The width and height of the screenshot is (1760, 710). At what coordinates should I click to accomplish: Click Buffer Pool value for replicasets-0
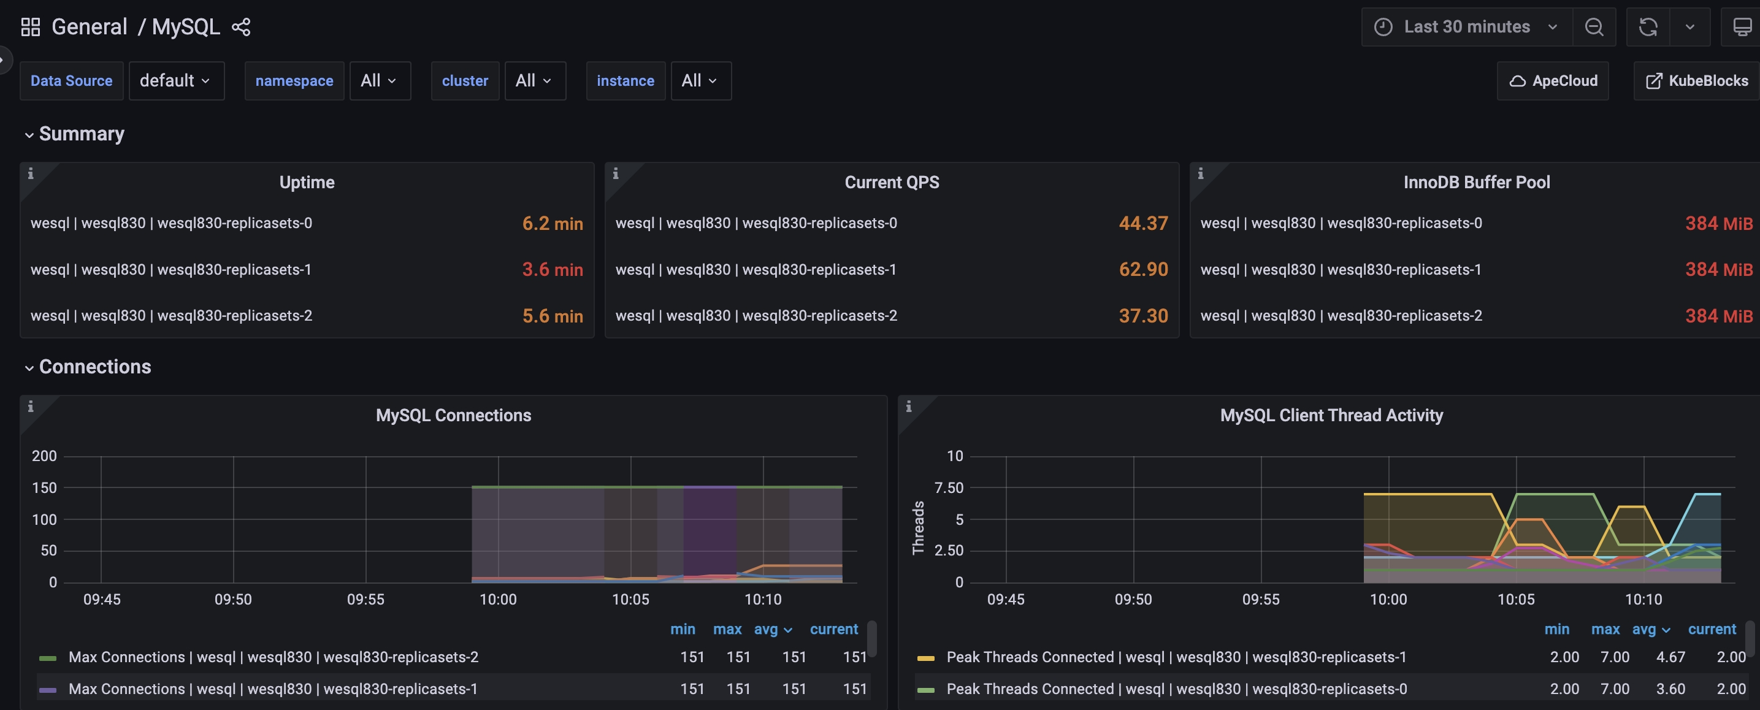[x=1718, y=223]
